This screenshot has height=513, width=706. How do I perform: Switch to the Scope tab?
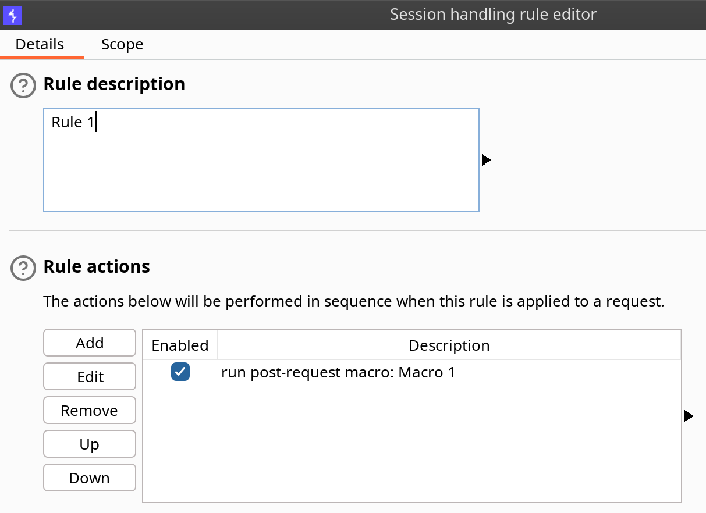(x=122, y=44)
